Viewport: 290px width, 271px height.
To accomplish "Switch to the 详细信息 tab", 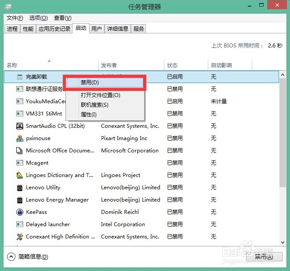I will tap(118, 29).
